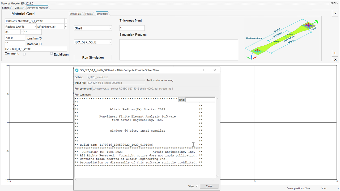Click the X button below the L button
Image resolution: width=340 pixels, height=191 pixels.
pos(335,60)
